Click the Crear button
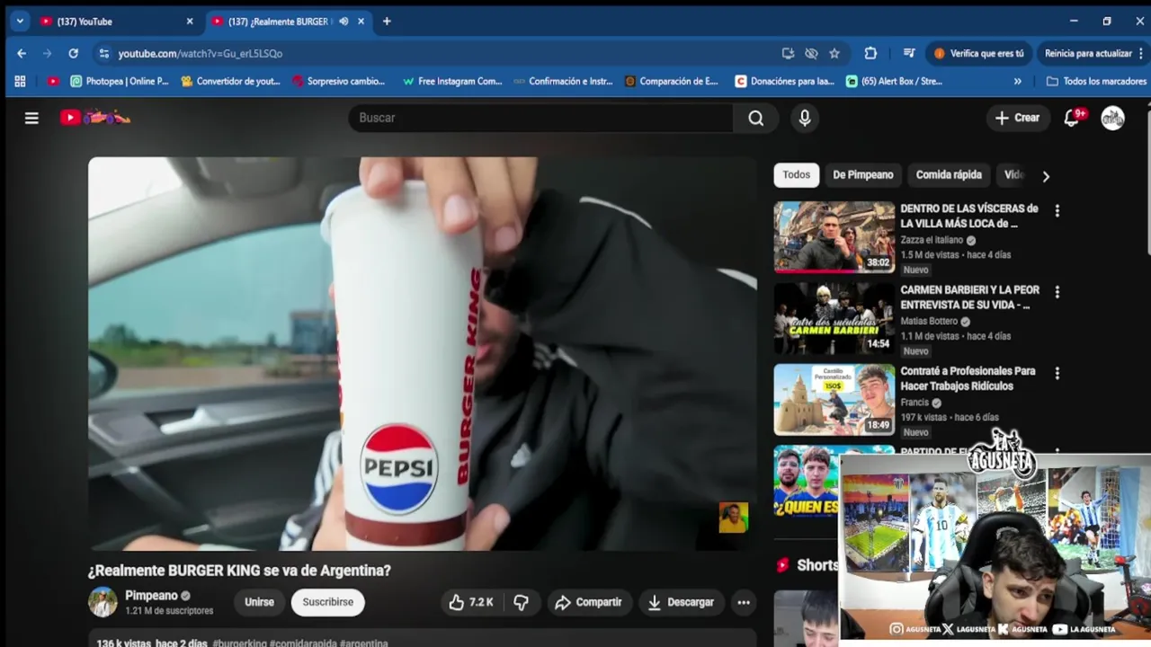Image resolution: width=1151 pixels, height=647 pixels. pyautogui.click(x=1018, y=118)
